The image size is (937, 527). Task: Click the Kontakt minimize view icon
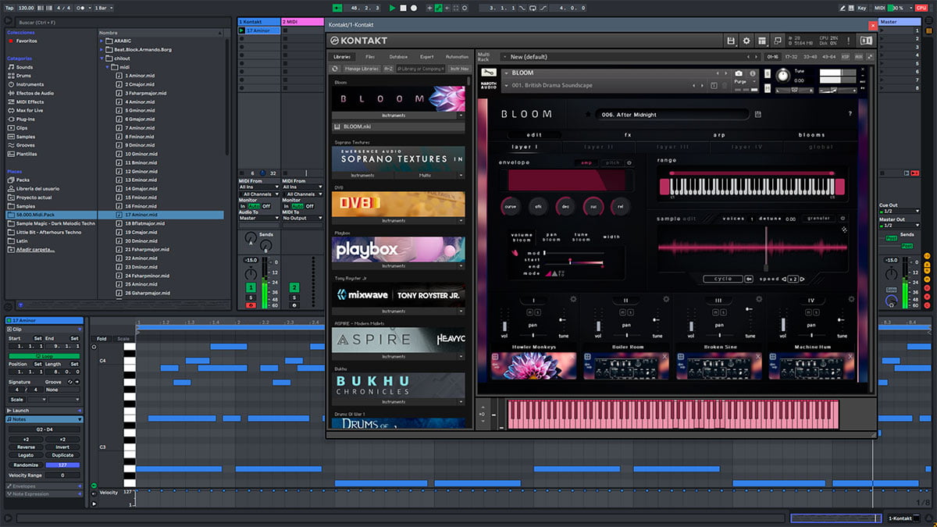coord(778,41)
